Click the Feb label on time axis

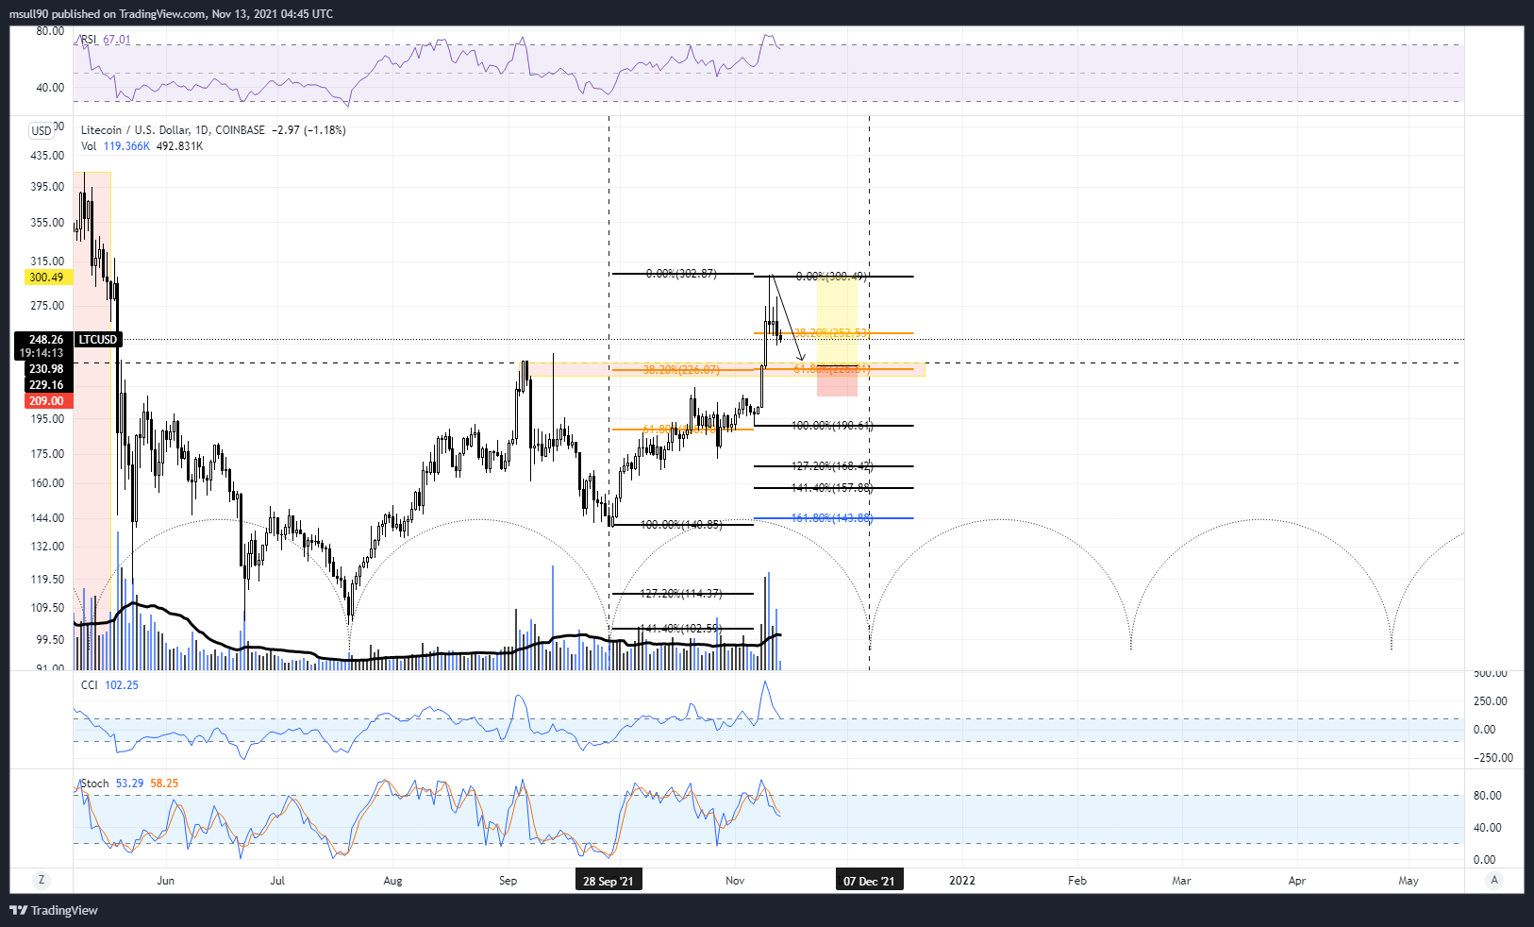(1077, 881)
